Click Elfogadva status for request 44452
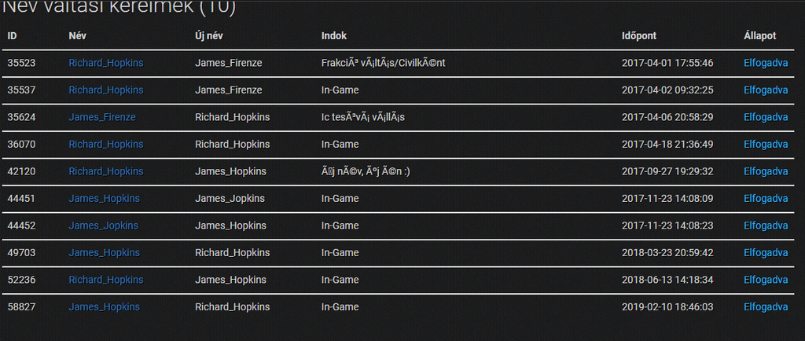This screenshot has width=805, height=341. pos(766,225)
